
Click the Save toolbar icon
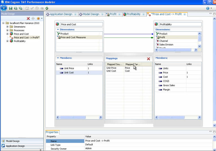(11, 8)
